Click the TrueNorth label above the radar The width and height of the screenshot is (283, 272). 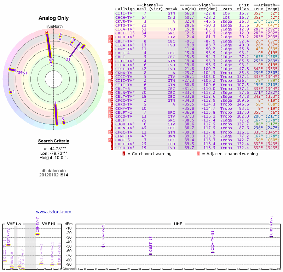coord(53,27)
